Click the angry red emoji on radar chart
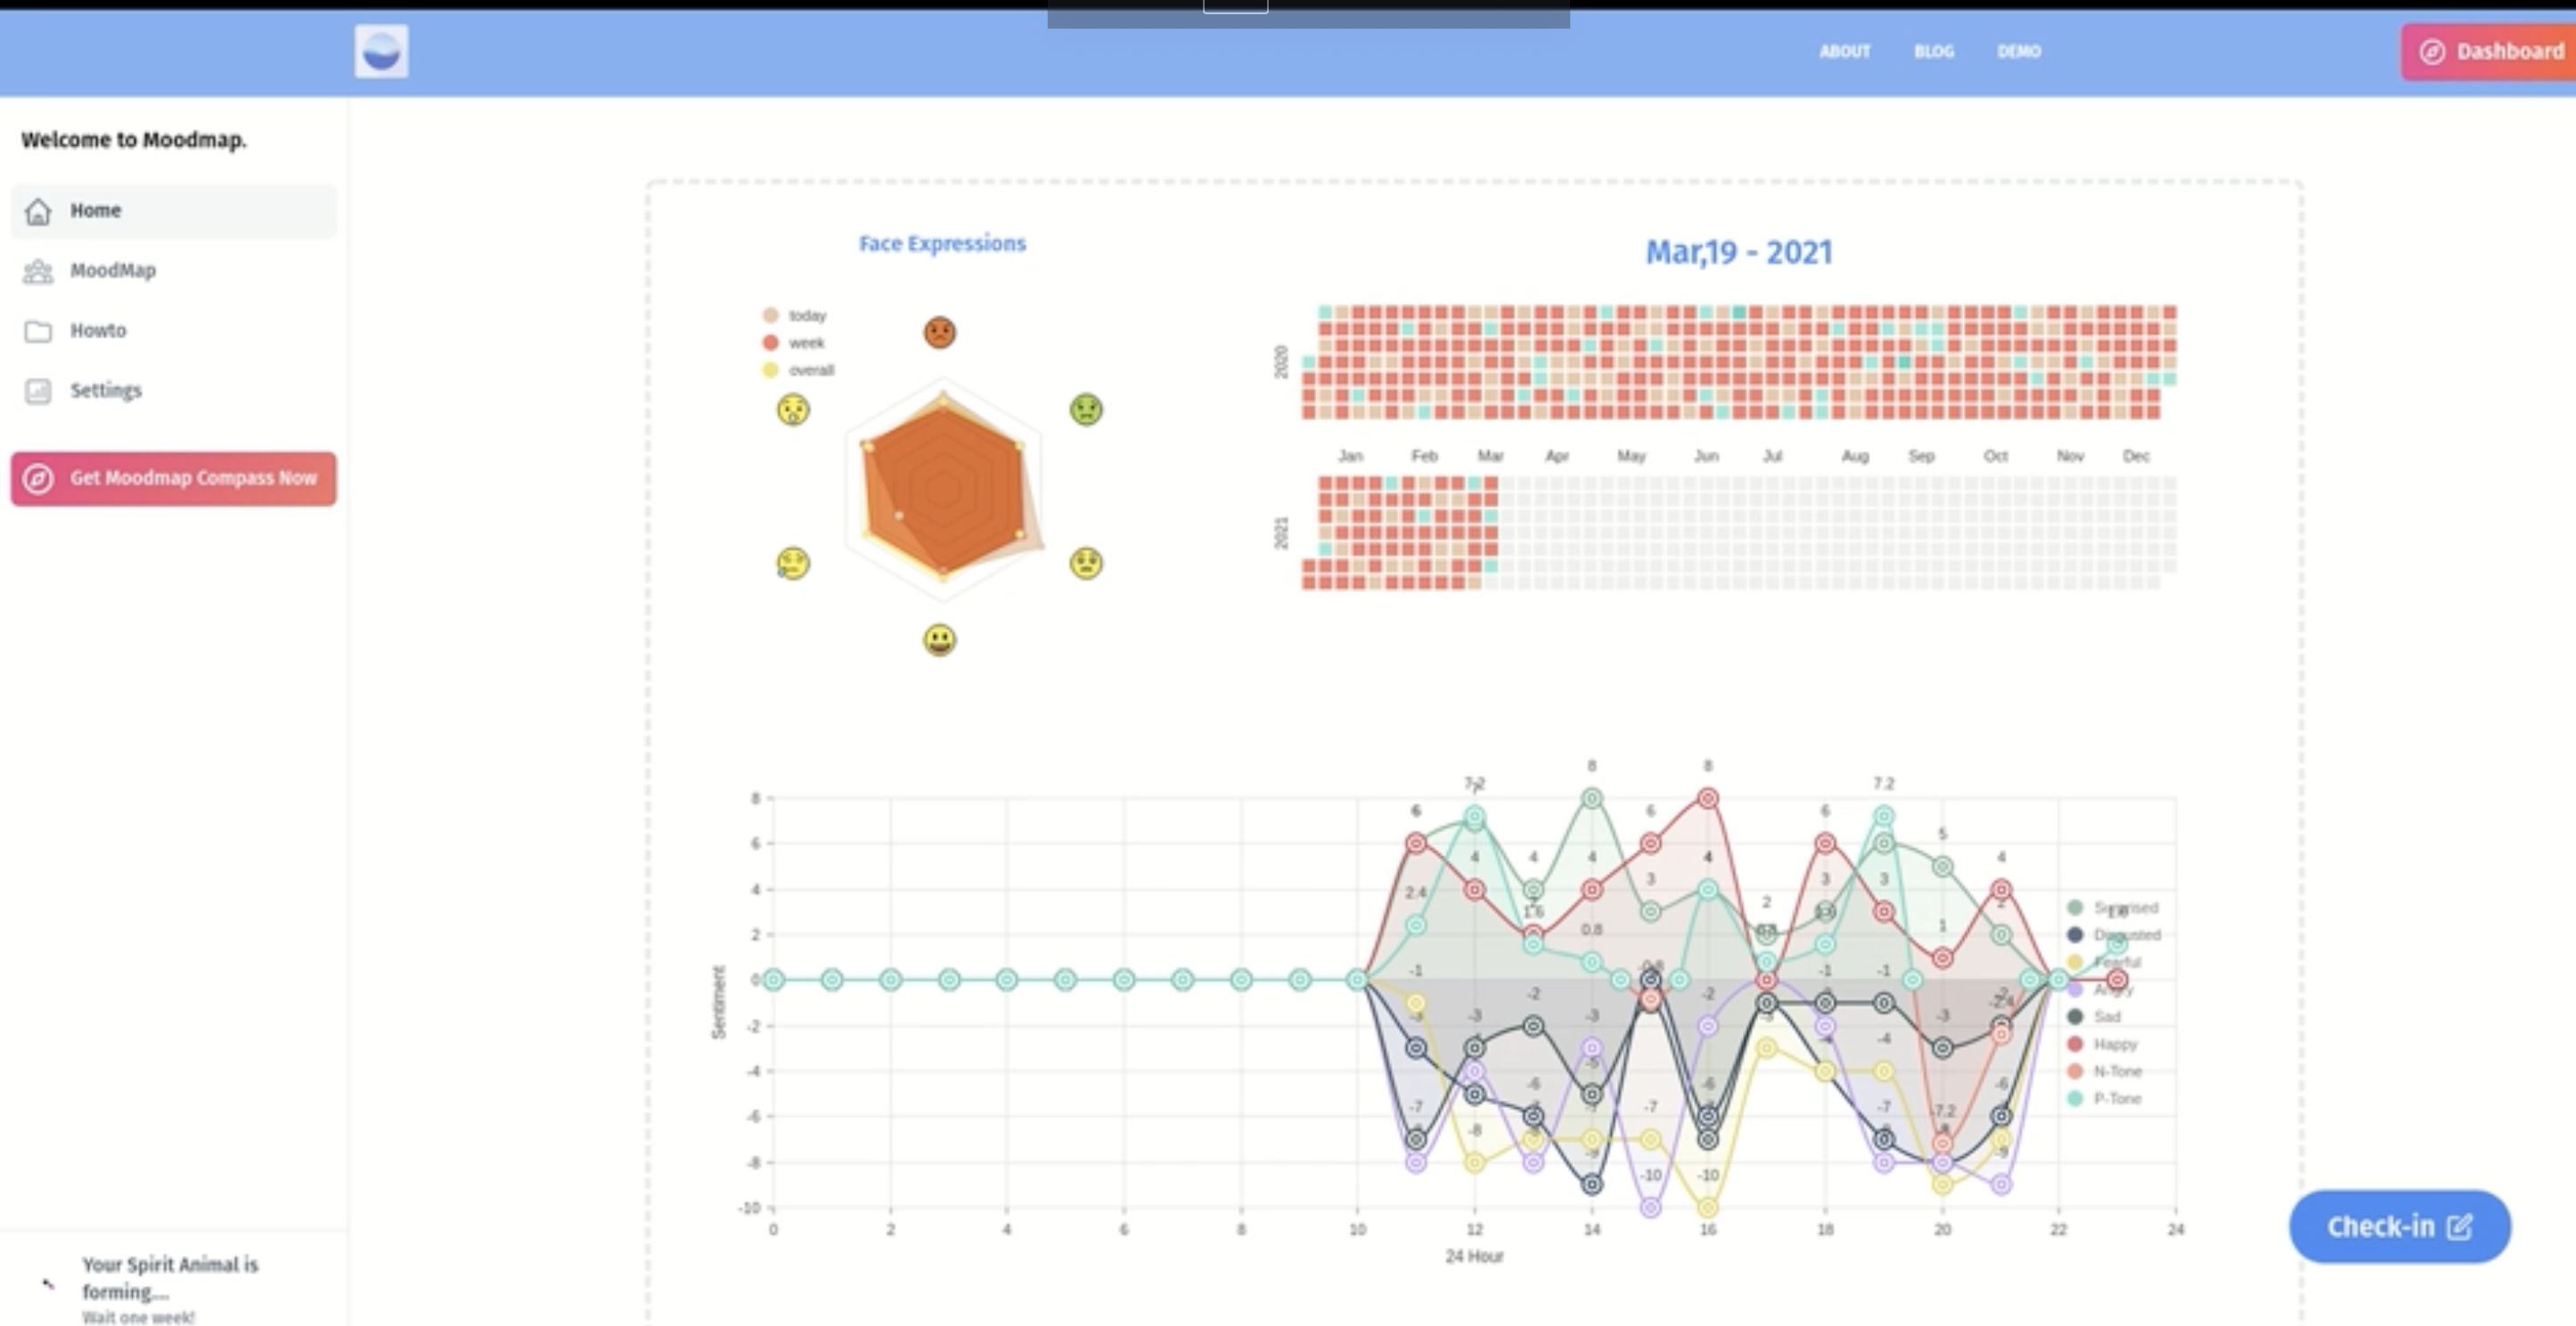The height and width of the screenshot is (1326, 2576). coord(939,332)
